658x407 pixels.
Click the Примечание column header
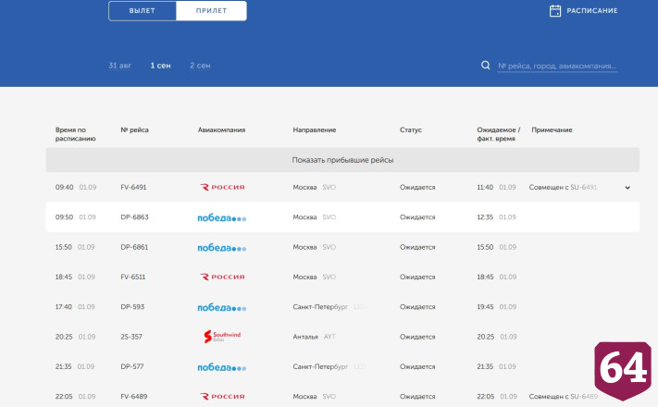(552, 130)
